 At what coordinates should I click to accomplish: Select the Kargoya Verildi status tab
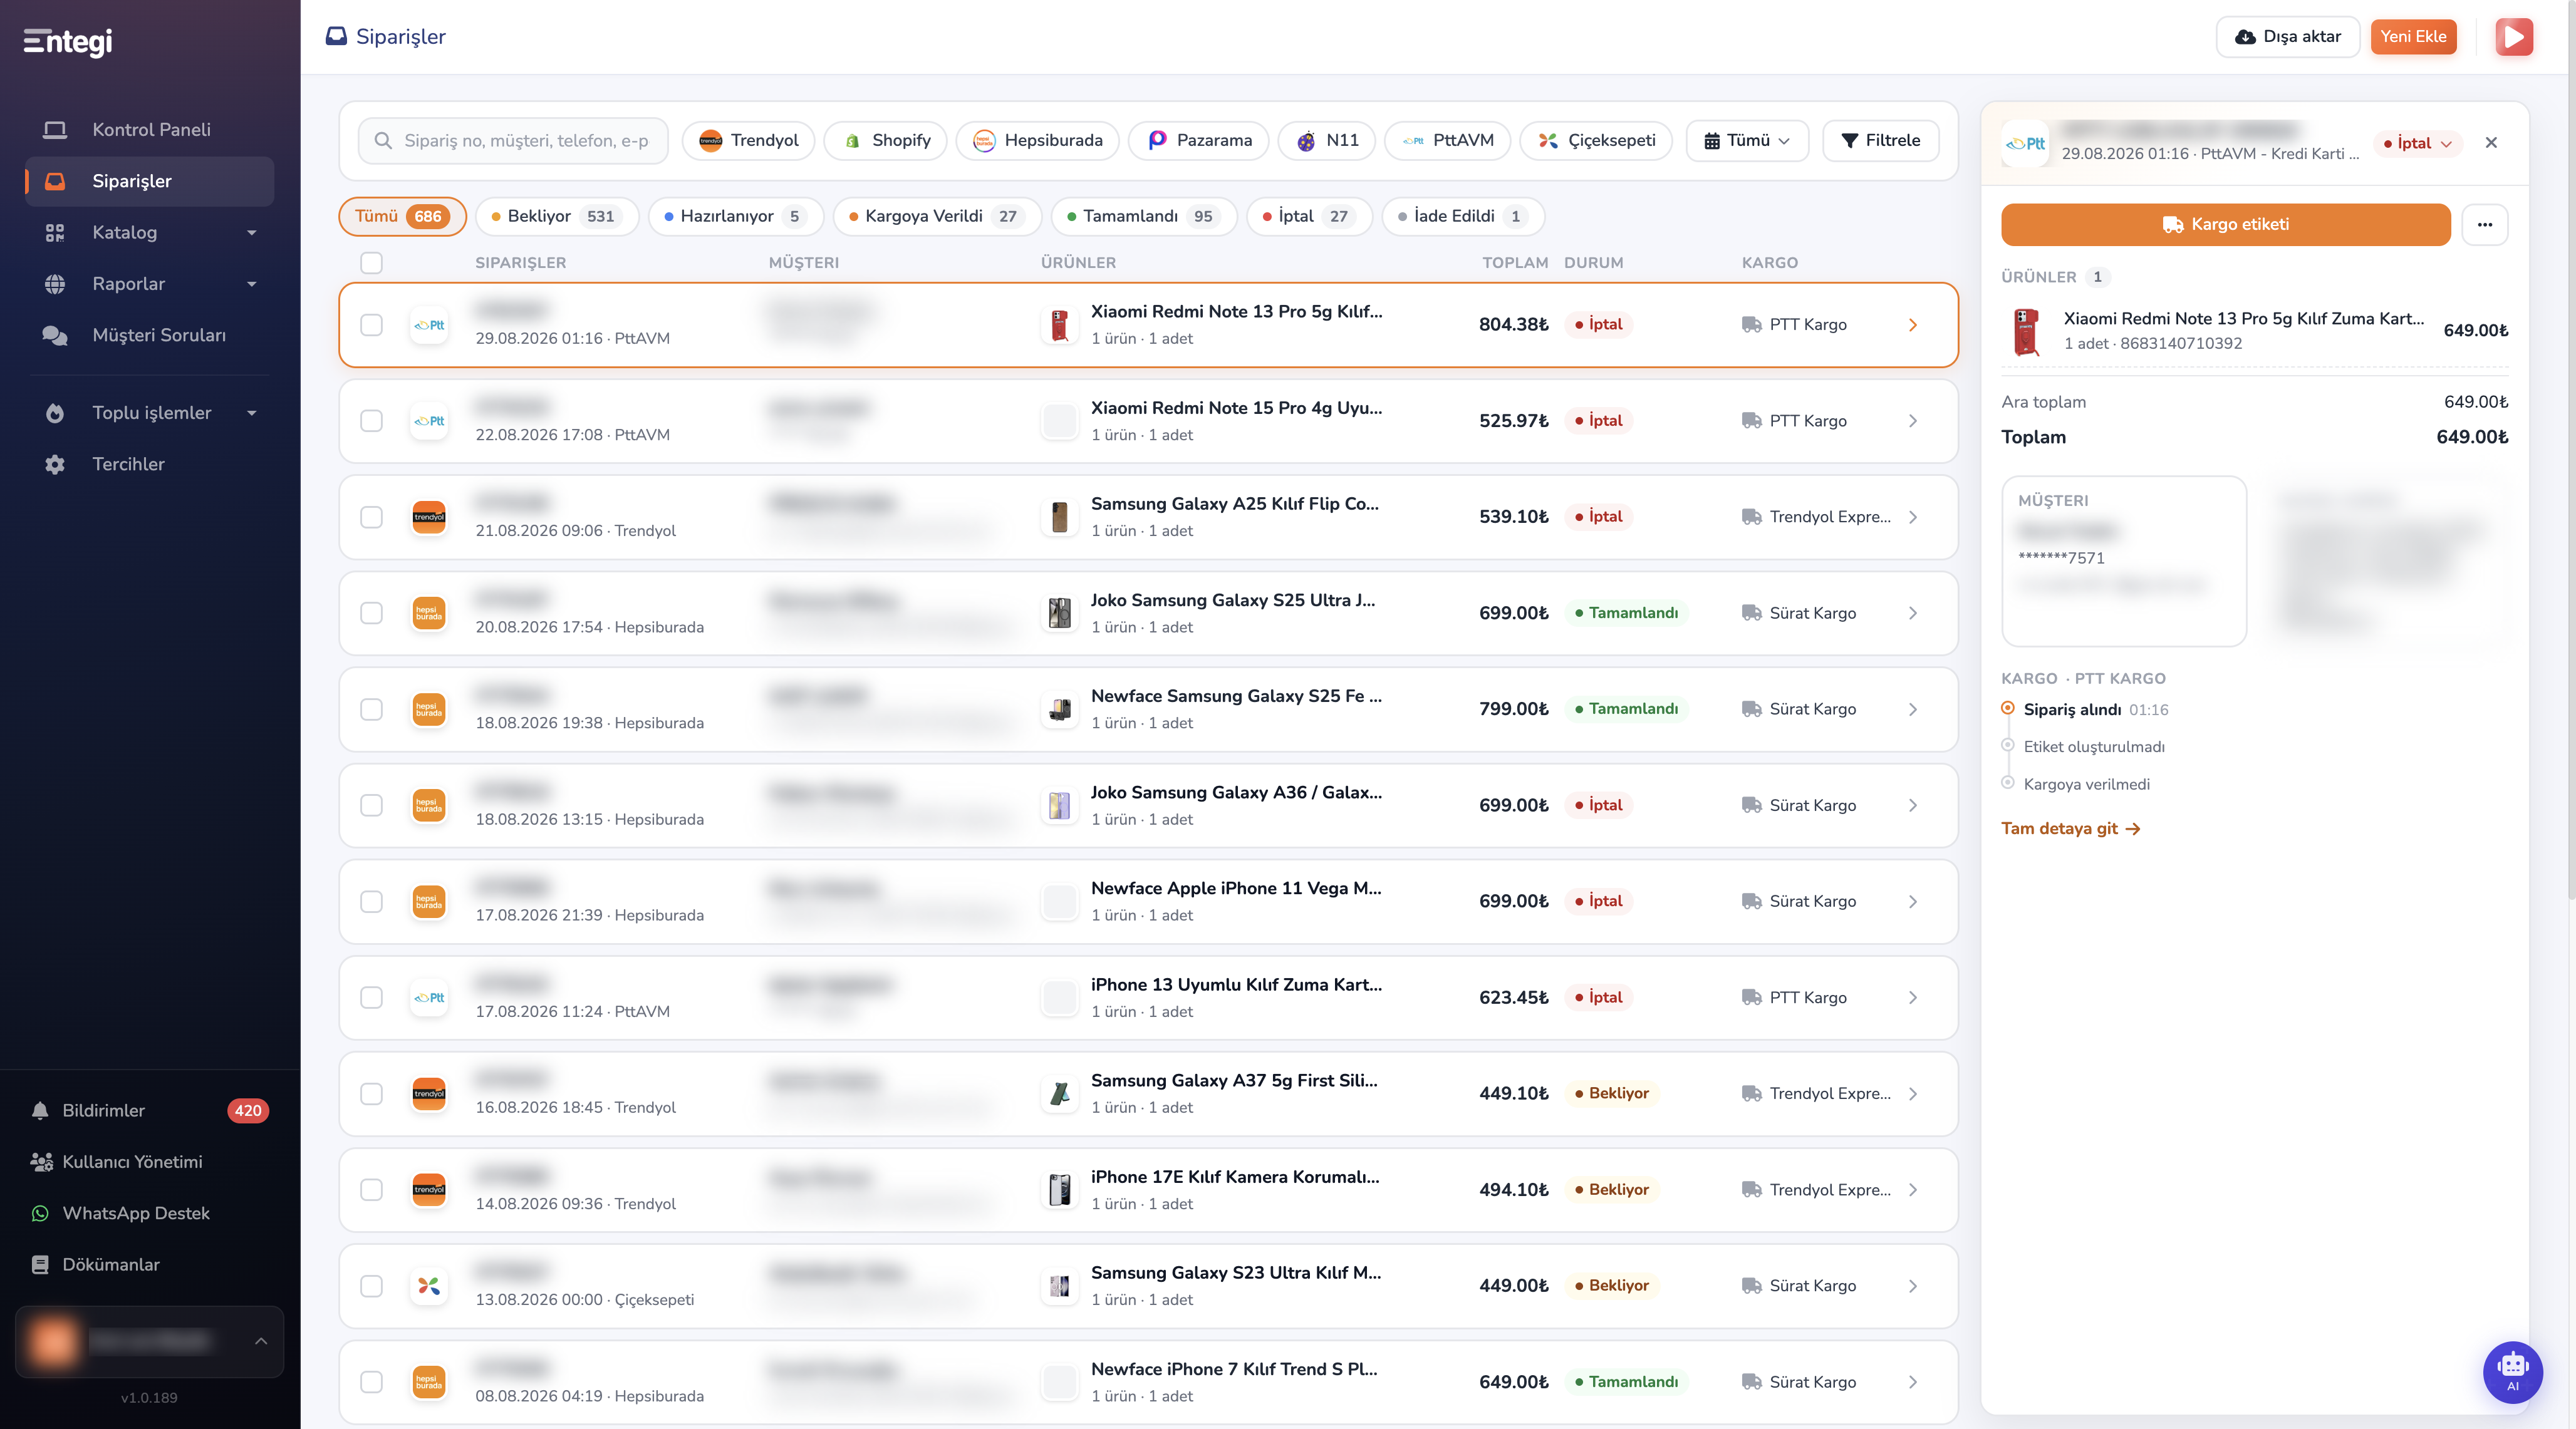click(937, 217)
